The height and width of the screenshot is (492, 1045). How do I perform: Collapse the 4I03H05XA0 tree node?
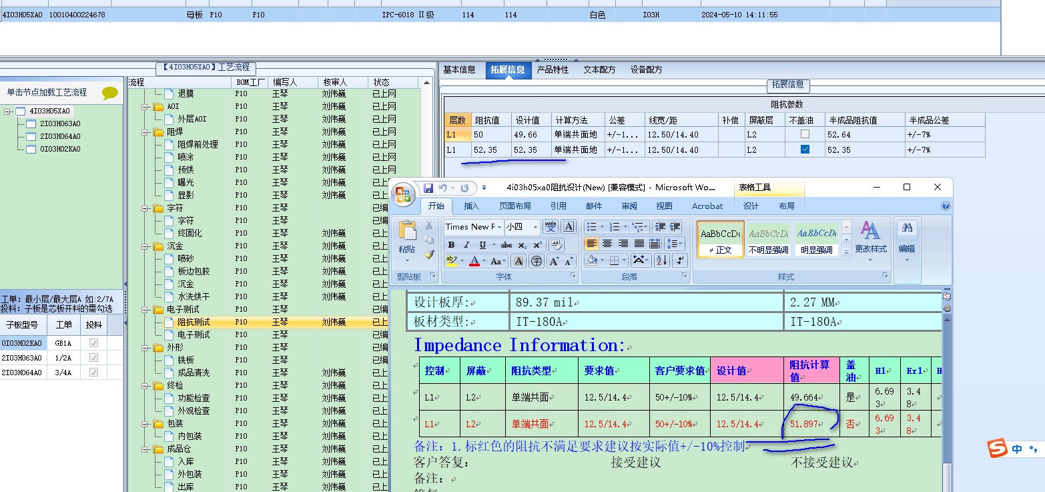click(7, 111)
